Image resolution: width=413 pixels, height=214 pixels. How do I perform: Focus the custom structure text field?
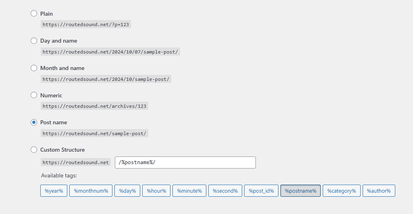coord(185,163)
